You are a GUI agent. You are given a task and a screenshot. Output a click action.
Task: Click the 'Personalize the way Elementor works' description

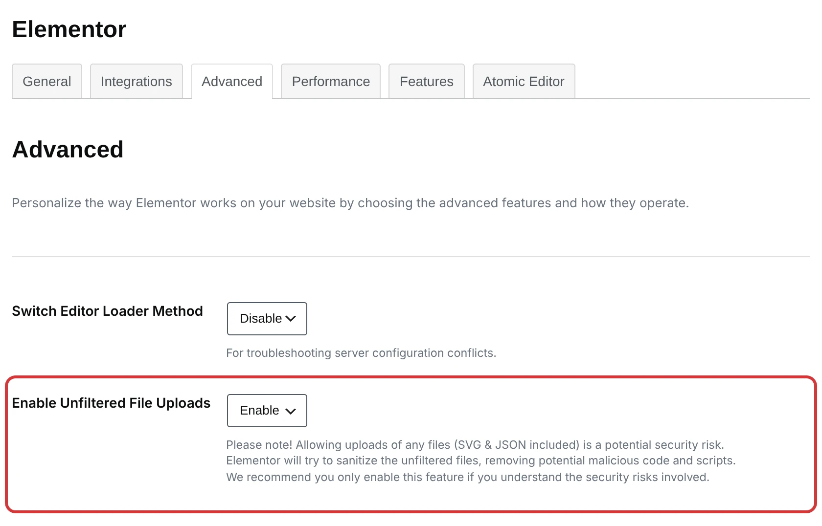tap(350, 203)
